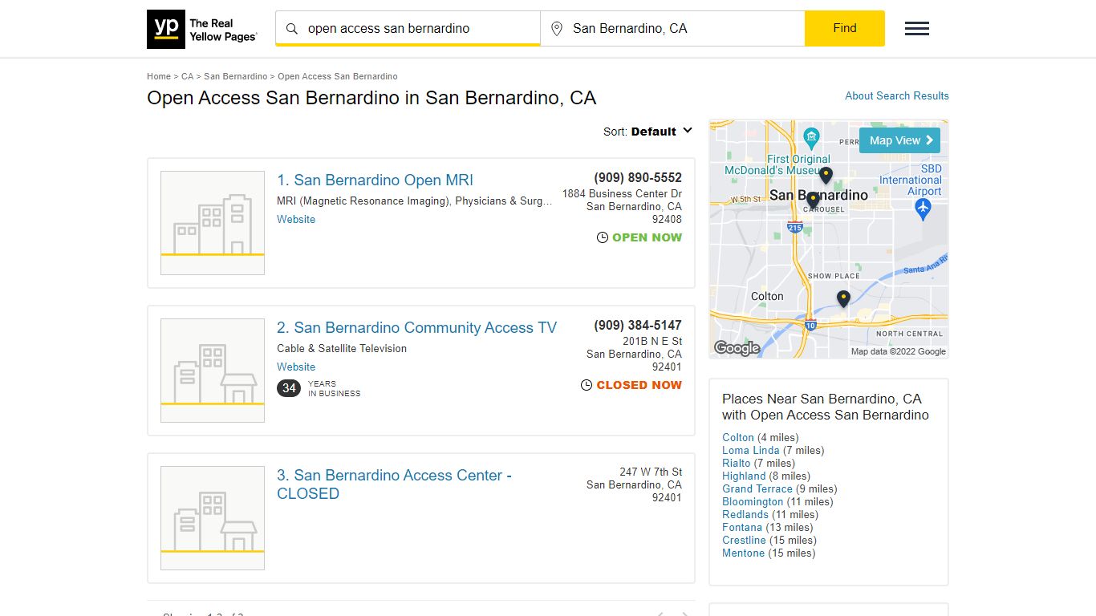Click the Crestline nearby place link

[744, 540]
